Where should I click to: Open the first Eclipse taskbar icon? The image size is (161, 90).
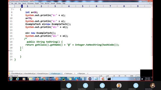pos(50,79)
